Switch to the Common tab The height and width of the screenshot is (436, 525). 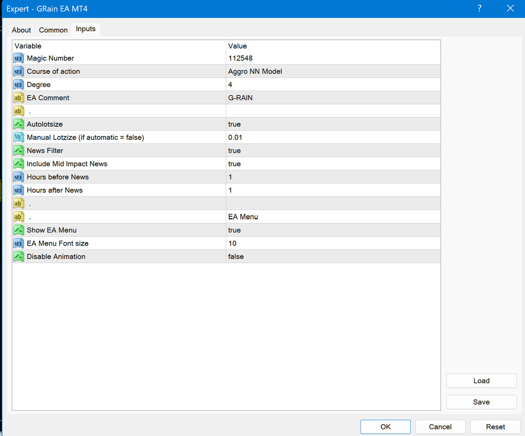click(x=53, y=30)
